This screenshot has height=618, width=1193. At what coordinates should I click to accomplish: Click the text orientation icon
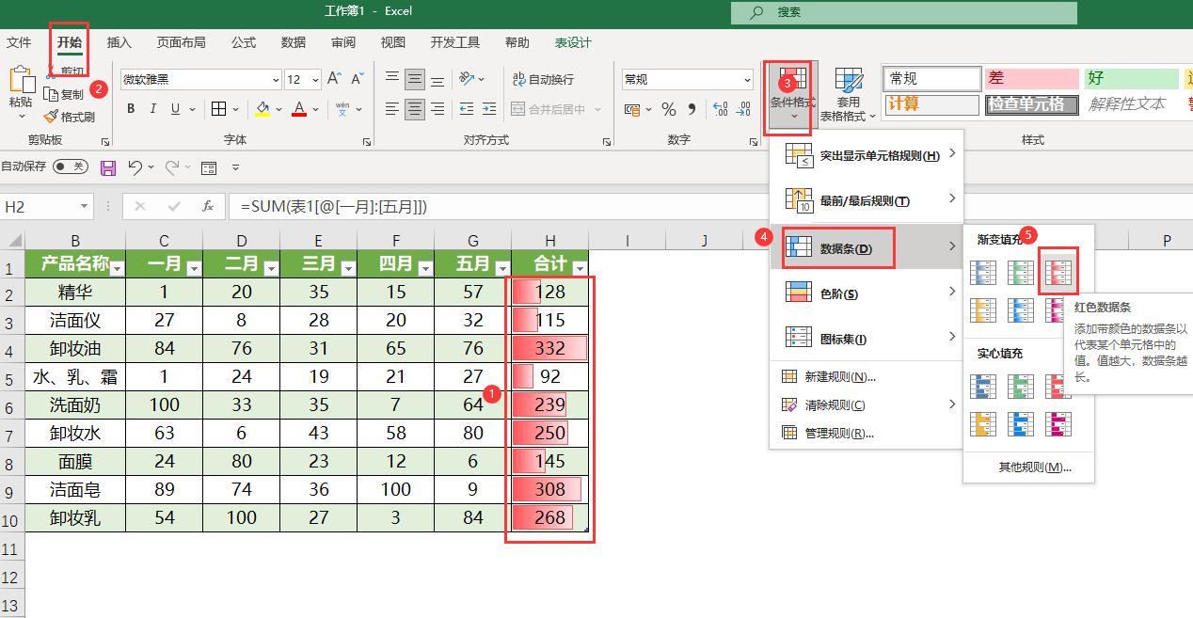tap(466, 79)
